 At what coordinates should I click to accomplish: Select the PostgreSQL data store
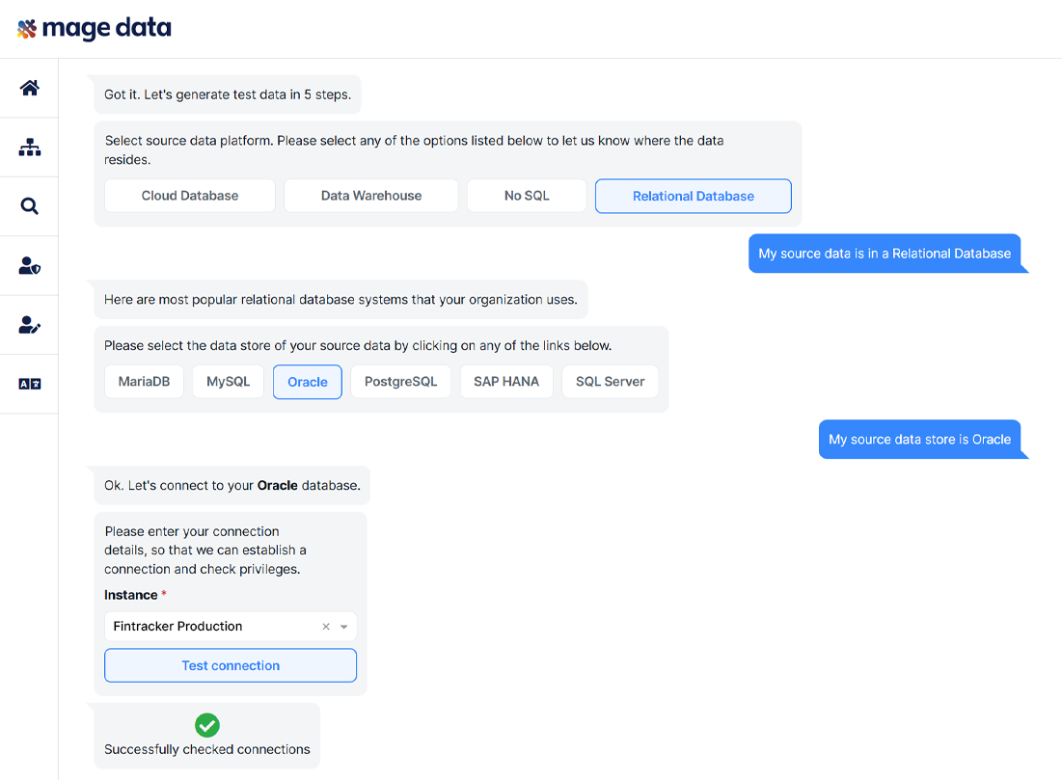400,382
